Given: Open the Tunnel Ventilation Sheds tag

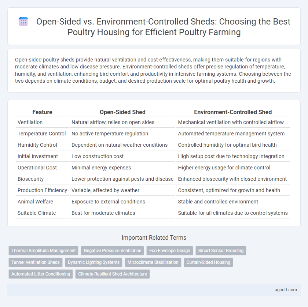Looking at the screenshot, I should pos(35,262).
